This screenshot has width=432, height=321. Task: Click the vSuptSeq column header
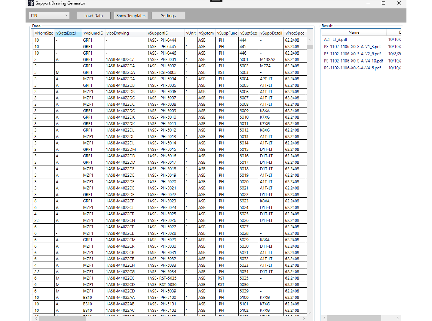coord(249,33)
